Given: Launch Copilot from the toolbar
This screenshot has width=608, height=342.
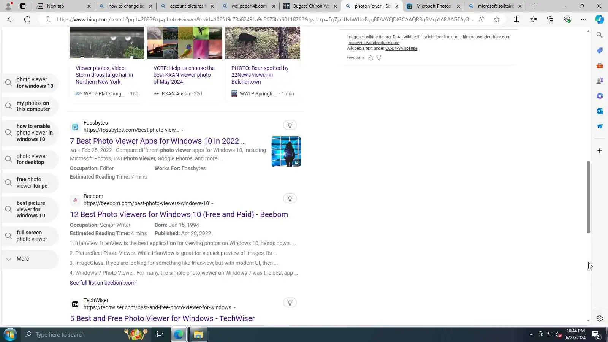Looking at the screenshot, I should click(x=600, y=19).
